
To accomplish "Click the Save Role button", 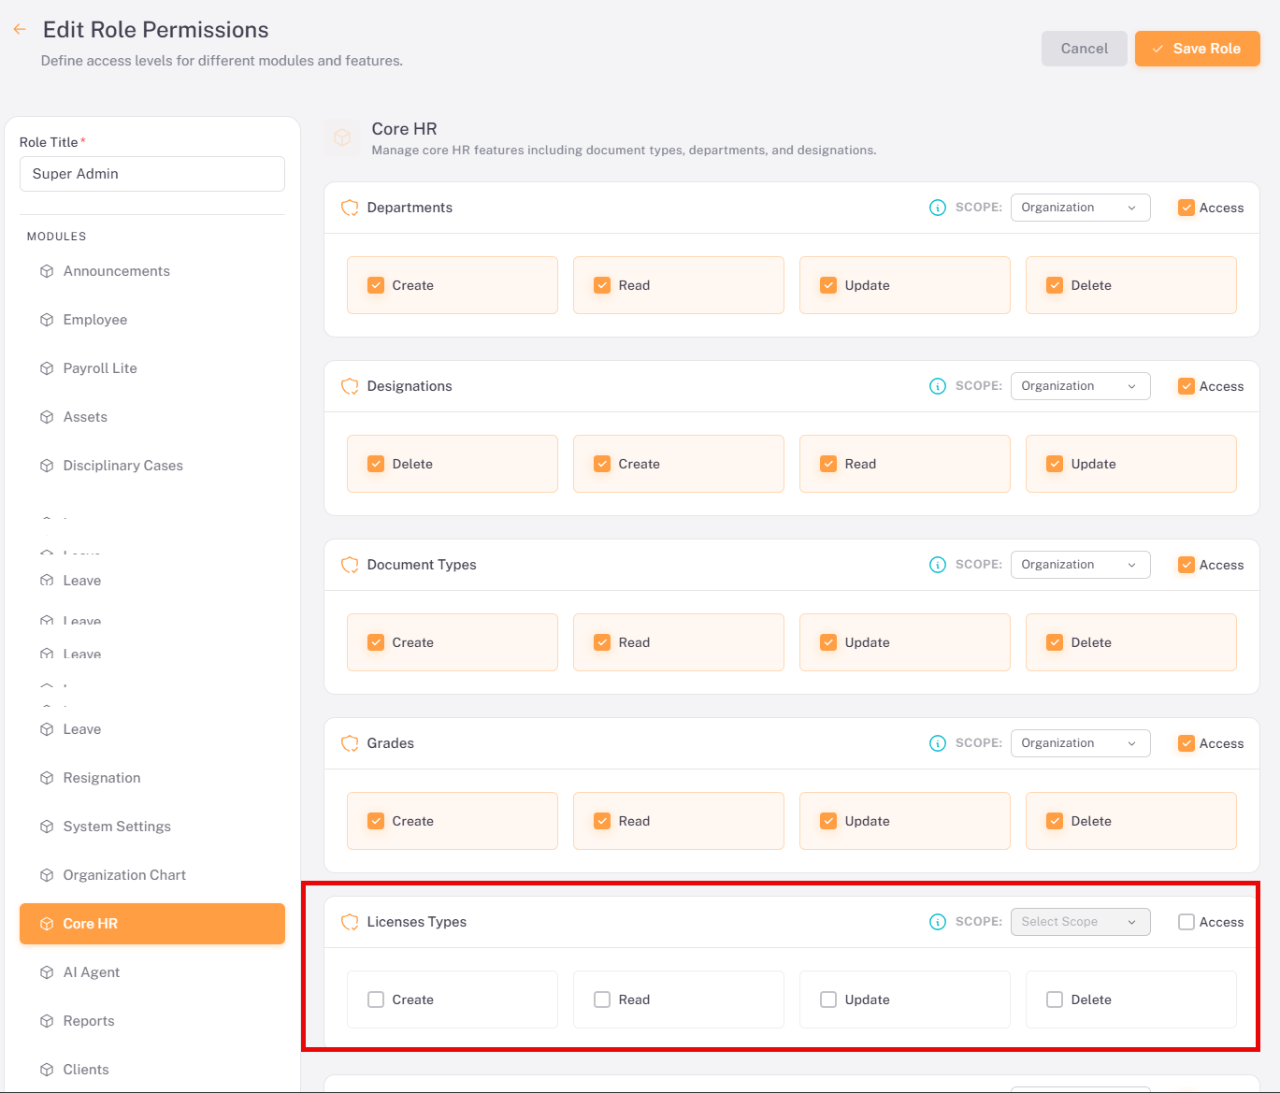I will point(1198,49).
